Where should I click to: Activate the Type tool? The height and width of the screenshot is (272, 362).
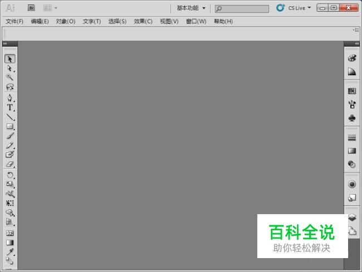[9, 108]
